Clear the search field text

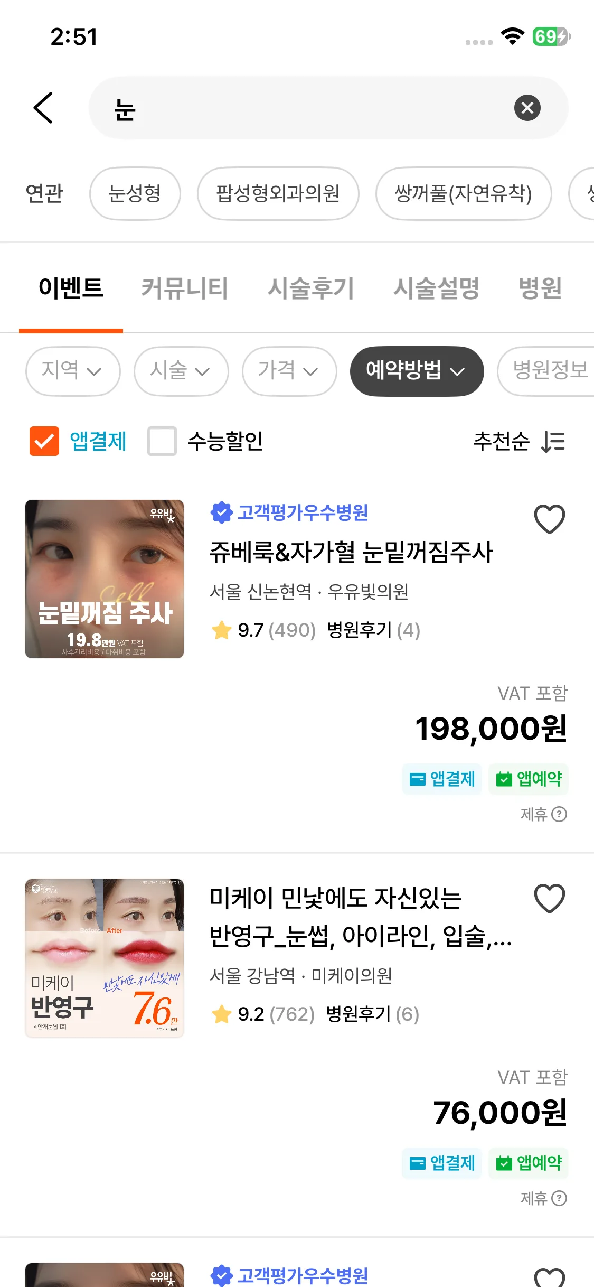pos(527,108)
